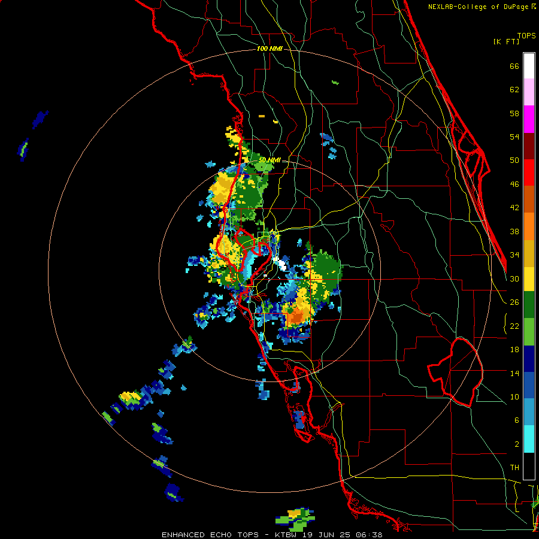The image size is (539, 539).
Task: Click the TOPS legend title
Action: coord(526,36)
